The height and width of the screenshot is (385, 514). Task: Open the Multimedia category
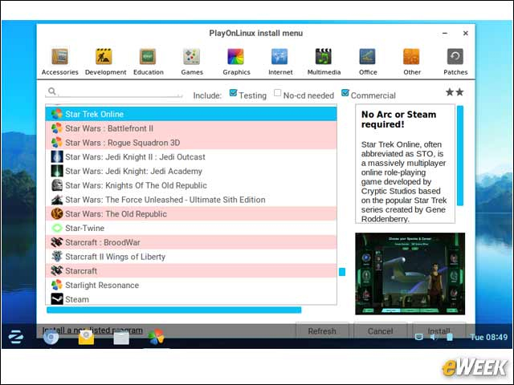click(324, 62)
